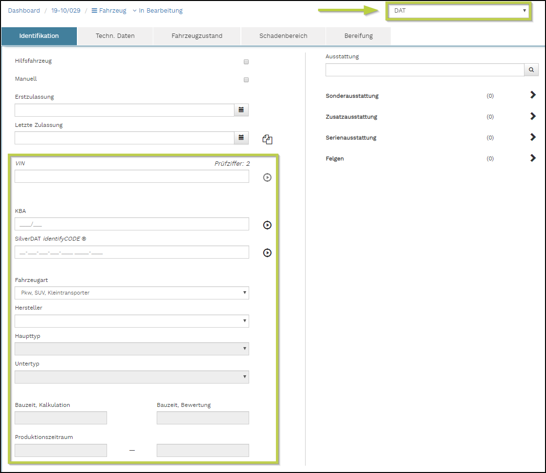Screen dimensions: 546x473
Task: Switch to the Techn. Daten tab
Action: (115, 36)
